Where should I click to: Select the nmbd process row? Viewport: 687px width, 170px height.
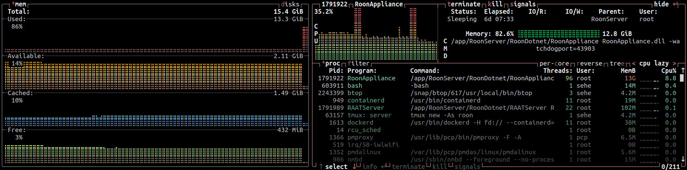point(497,160)
